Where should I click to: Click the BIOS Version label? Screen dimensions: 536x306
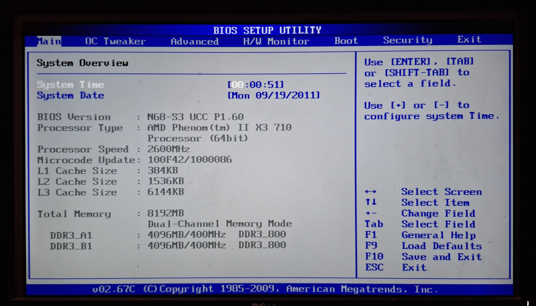coord(74,117)
